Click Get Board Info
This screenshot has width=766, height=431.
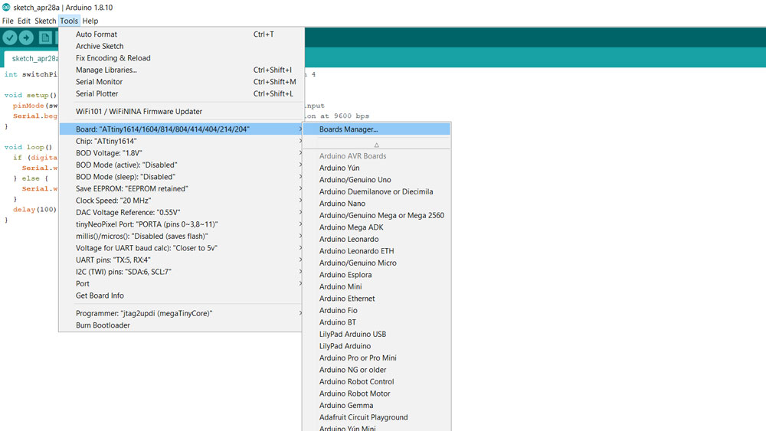[x=181, y=295]
